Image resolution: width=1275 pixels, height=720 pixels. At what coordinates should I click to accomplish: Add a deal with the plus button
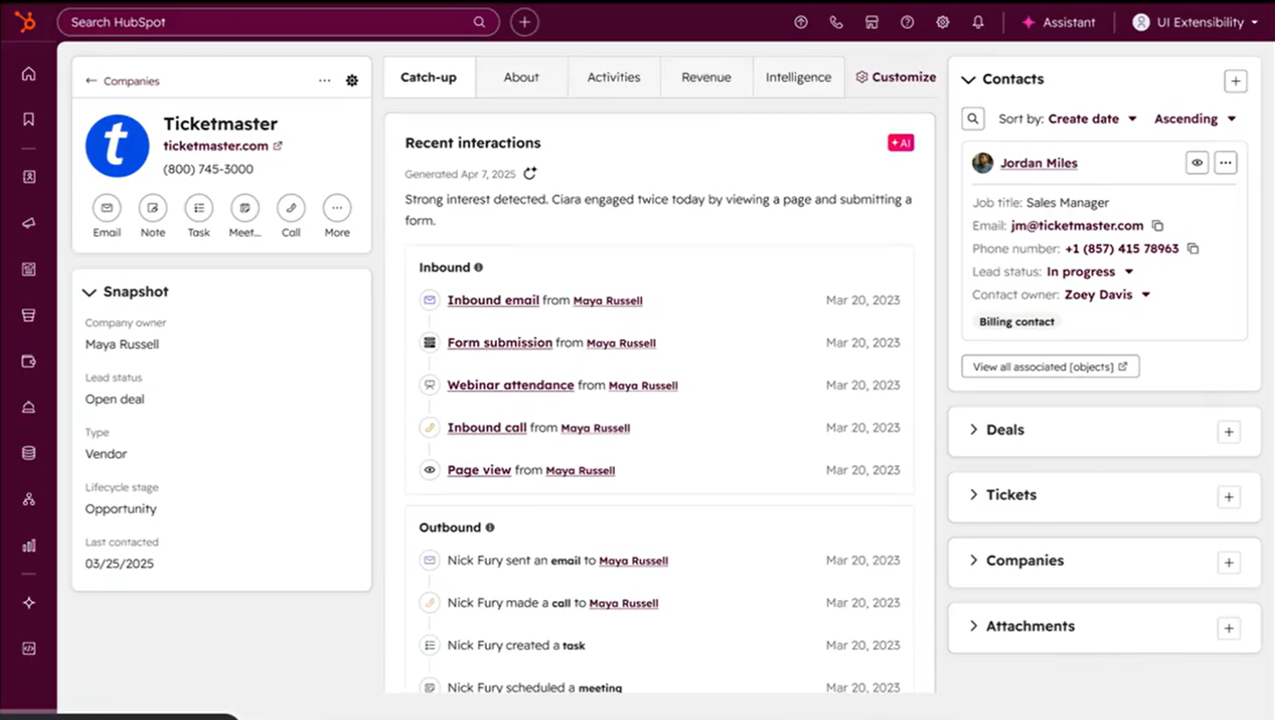click(x=1228, y=432)
